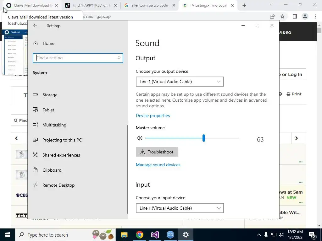This screenshot has width=322, height=241.
Task: Open Google Chrome from taskbar
Action: coord(139,235)
